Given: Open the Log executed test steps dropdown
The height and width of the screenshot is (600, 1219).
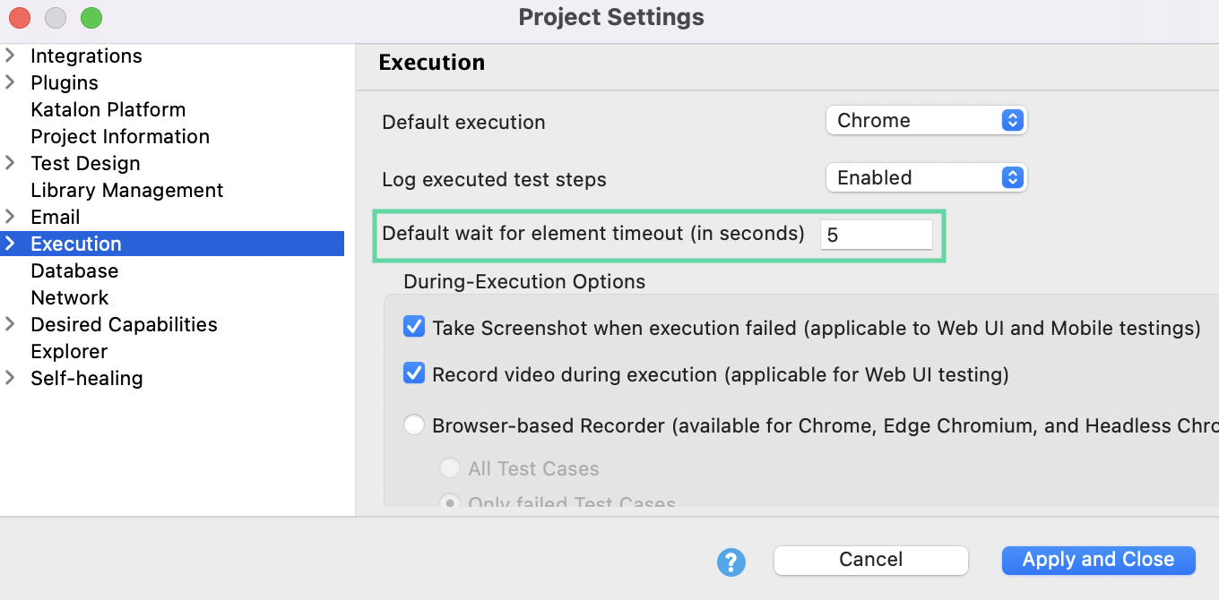Looking at the screenshot, I should pos(925,177).
